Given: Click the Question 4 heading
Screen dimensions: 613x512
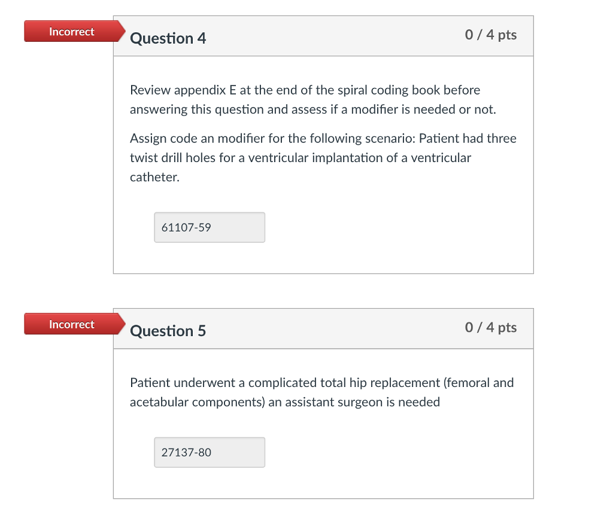Looking at the screenshot, I should click(x=168, y=38).
